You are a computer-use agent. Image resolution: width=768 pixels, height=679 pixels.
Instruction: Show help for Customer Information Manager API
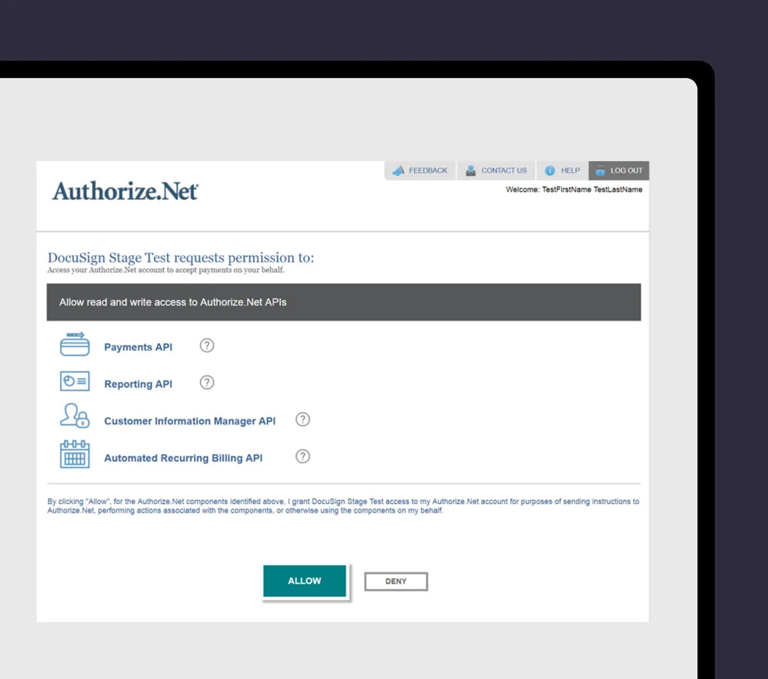point(303,420)
